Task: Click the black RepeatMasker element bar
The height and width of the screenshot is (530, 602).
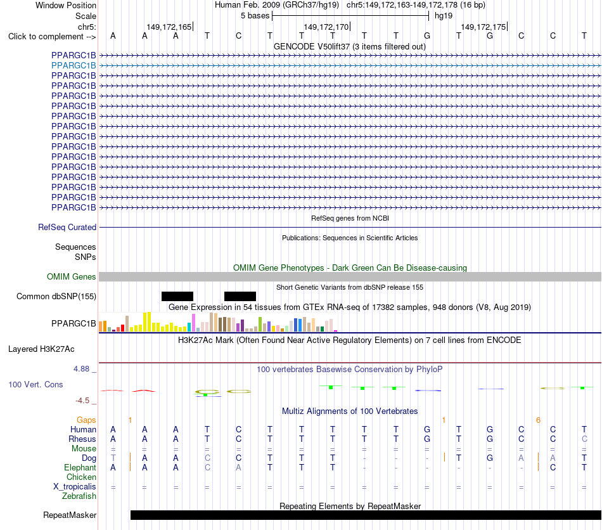Action: [366, 515]
